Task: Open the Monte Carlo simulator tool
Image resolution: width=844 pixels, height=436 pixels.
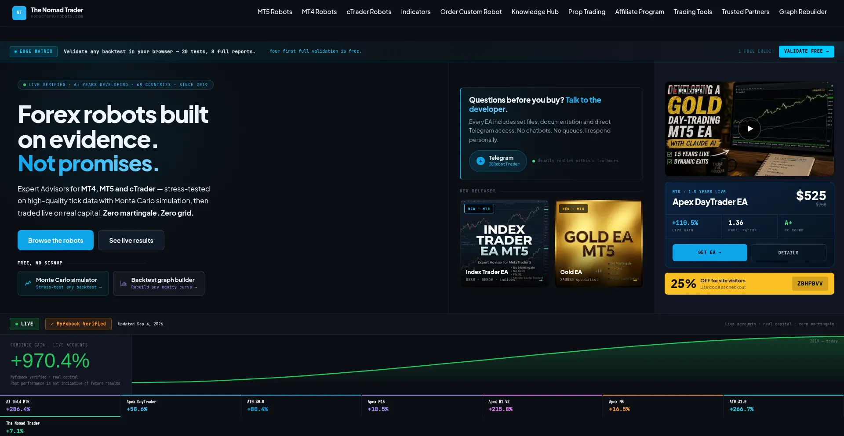Action: point(63,283)
